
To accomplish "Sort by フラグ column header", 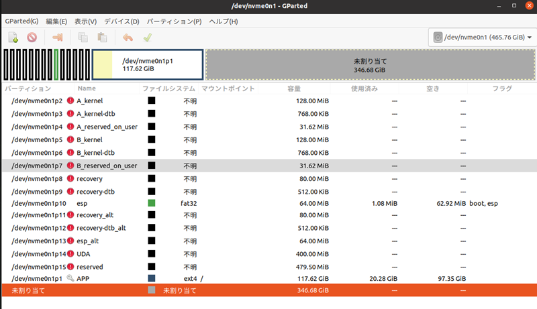I will [502, 88].
